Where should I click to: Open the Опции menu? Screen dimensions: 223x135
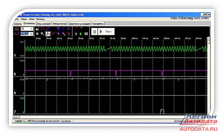(x=24, y=19)
